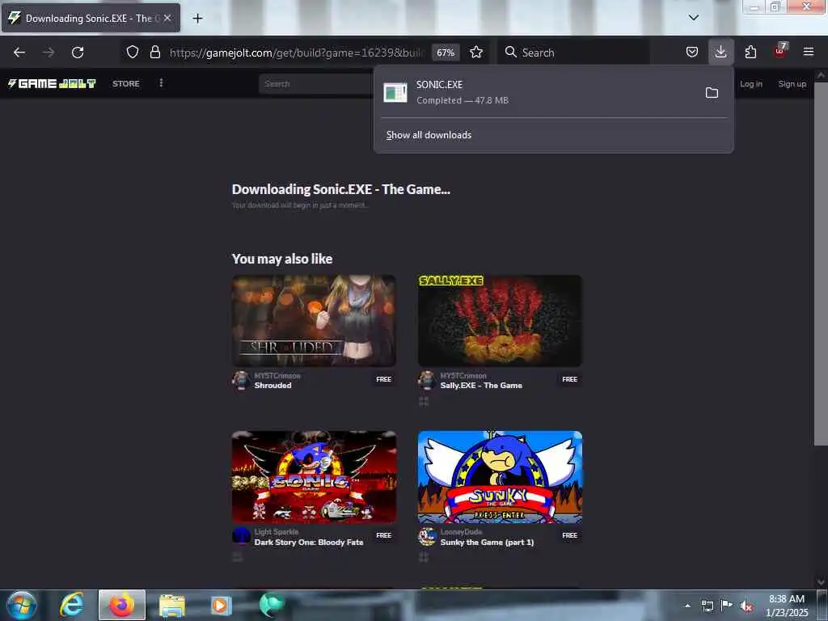Click the Shrouded game title

(273, 386)
